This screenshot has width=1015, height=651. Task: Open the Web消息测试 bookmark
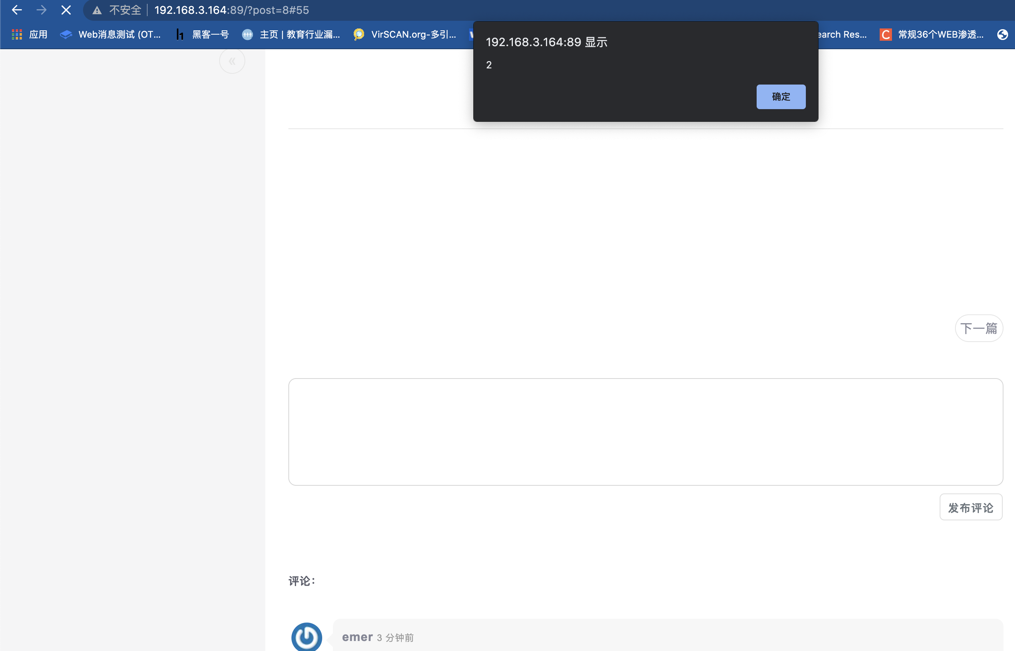[x=111, y=35]
